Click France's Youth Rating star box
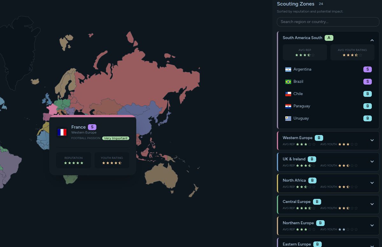 click(x=112, y=160)
